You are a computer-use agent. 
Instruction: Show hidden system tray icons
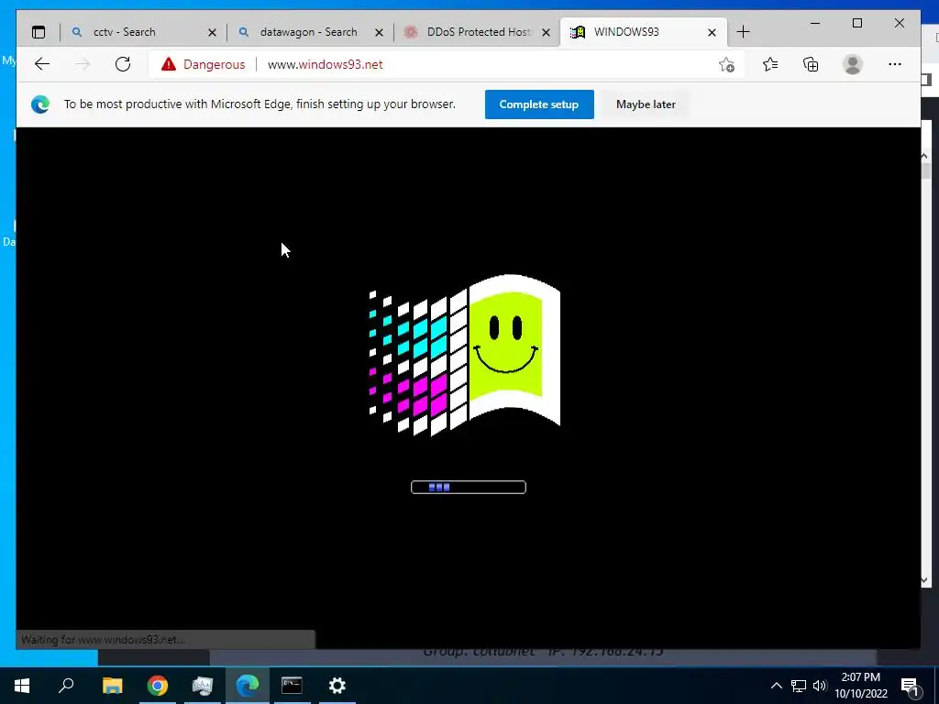[776, 686]
